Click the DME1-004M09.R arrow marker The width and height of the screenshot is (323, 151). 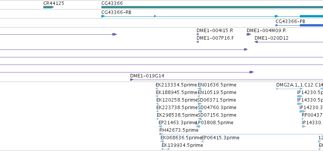249,34
